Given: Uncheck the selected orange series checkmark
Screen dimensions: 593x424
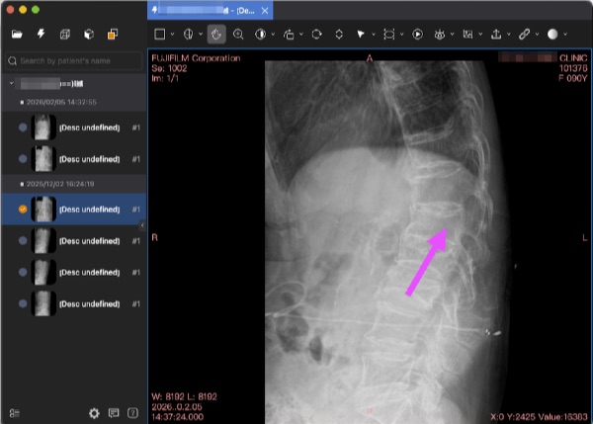Looking at the screenshot, I should click(23, 210).
